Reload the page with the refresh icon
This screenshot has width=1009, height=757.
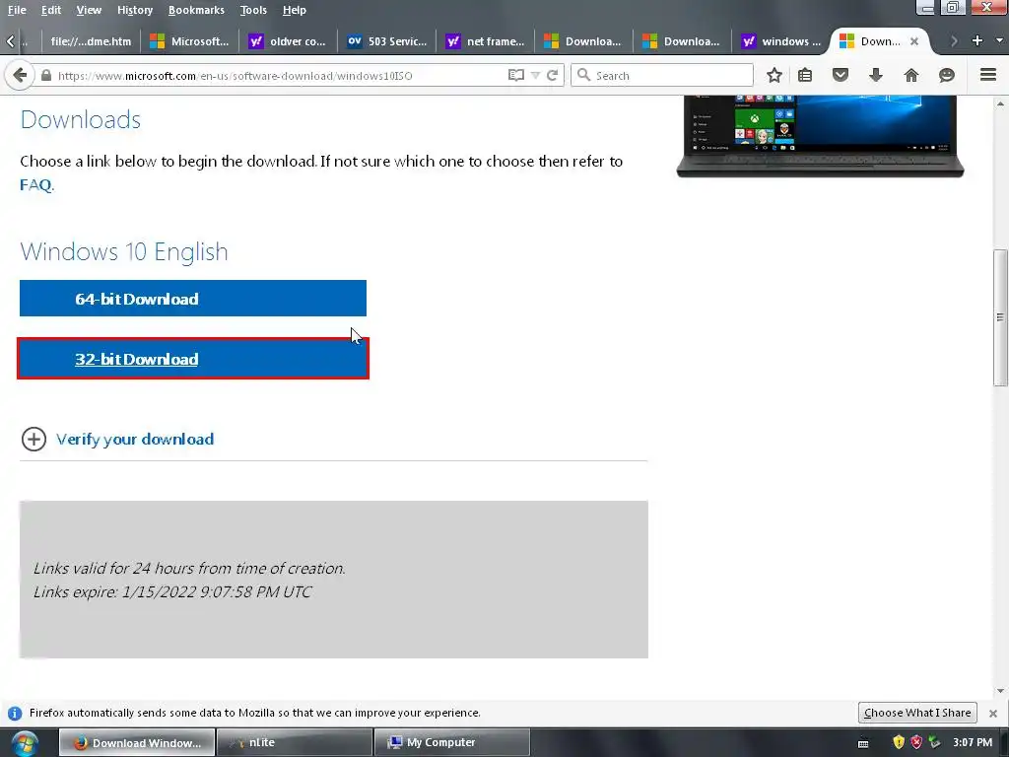click(x=552, y=75)
